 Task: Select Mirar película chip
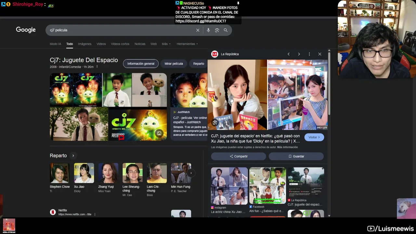tap(174, 64)
